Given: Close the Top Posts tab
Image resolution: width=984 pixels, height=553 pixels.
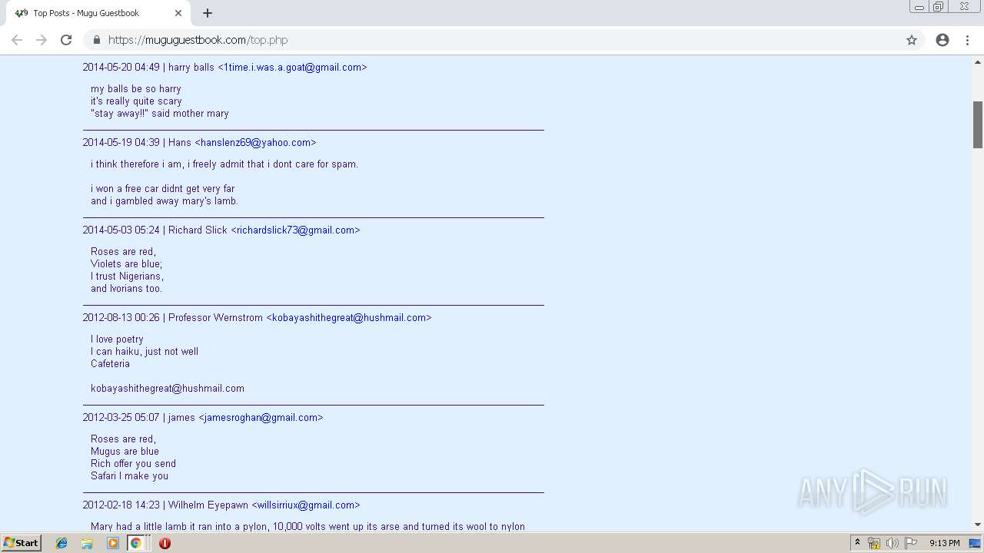Looking at the screenshot, I should coord(178,13).
